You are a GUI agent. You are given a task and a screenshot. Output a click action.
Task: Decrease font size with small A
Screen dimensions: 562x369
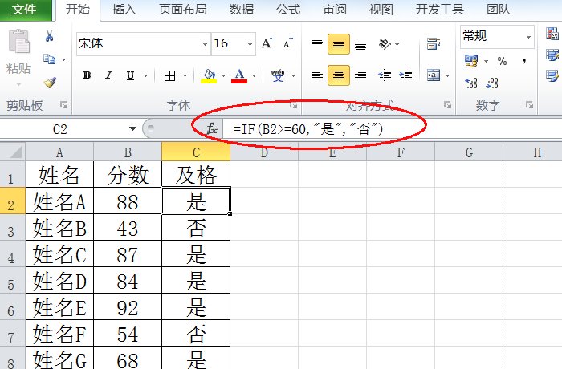click(287, 43)
